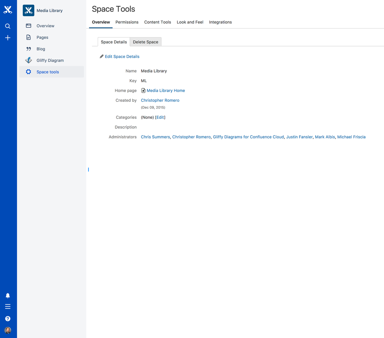
Task: Click the plus create icon
Action: [x=8, y=38]
